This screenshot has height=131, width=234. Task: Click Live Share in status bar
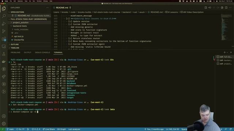(49, 129)
